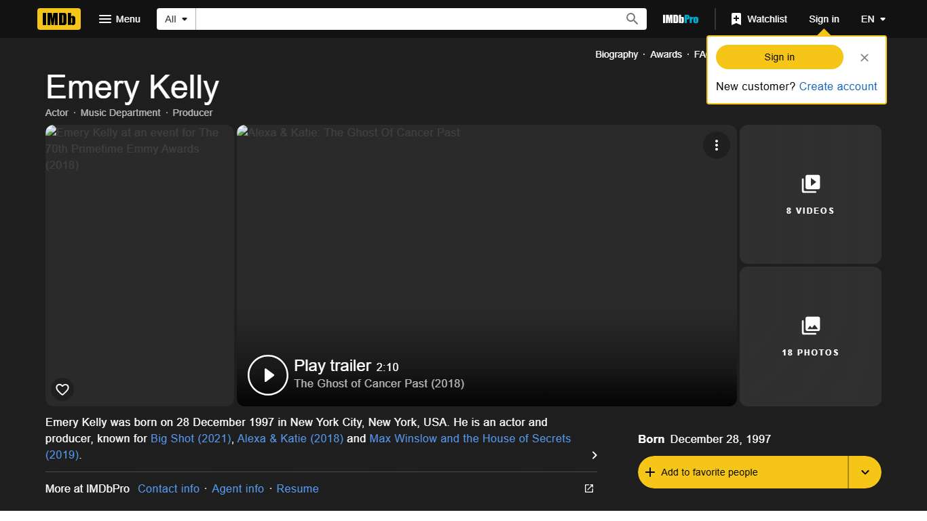Image resolution: width=927 pixels, height=521 pixels.
Task: Open the hamburger Menu
Action: [x=119, y=19]
